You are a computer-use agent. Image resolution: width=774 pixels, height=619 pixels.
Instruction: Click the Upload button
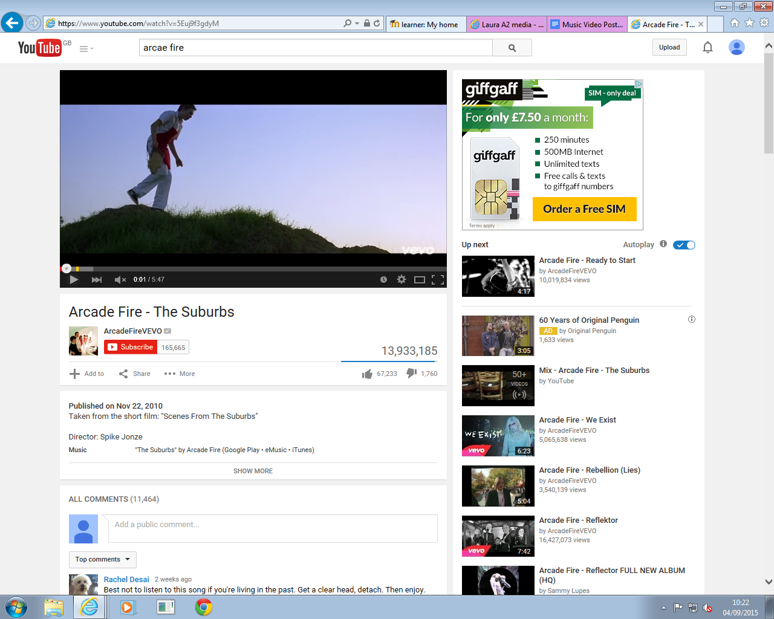[x=669, y=47]
